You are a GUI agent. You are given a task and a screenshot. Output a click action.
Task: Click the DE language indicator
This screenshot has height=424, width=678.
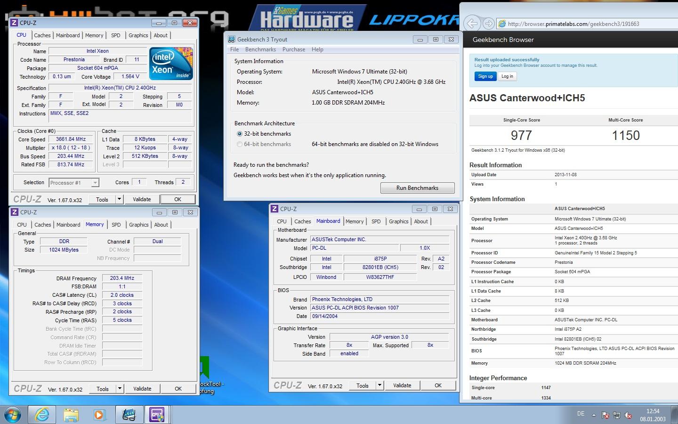(x=581, y=414)
